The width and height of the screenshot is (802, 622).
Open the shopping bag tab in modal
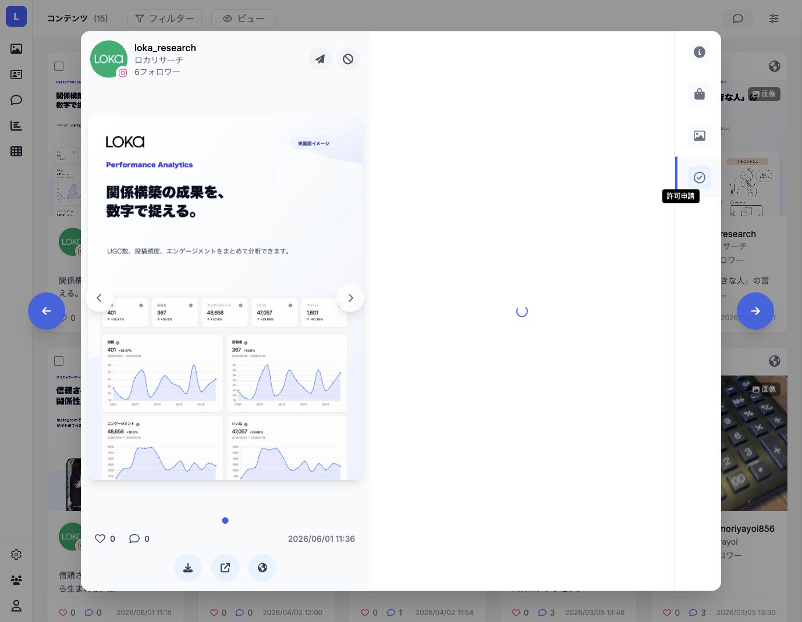[x=700, y=94]
